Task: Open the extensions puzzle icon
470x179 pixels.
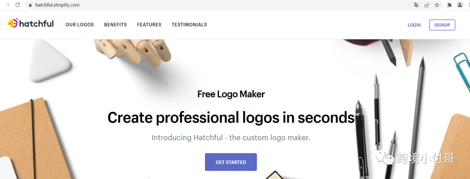Action: click(449, 5)
